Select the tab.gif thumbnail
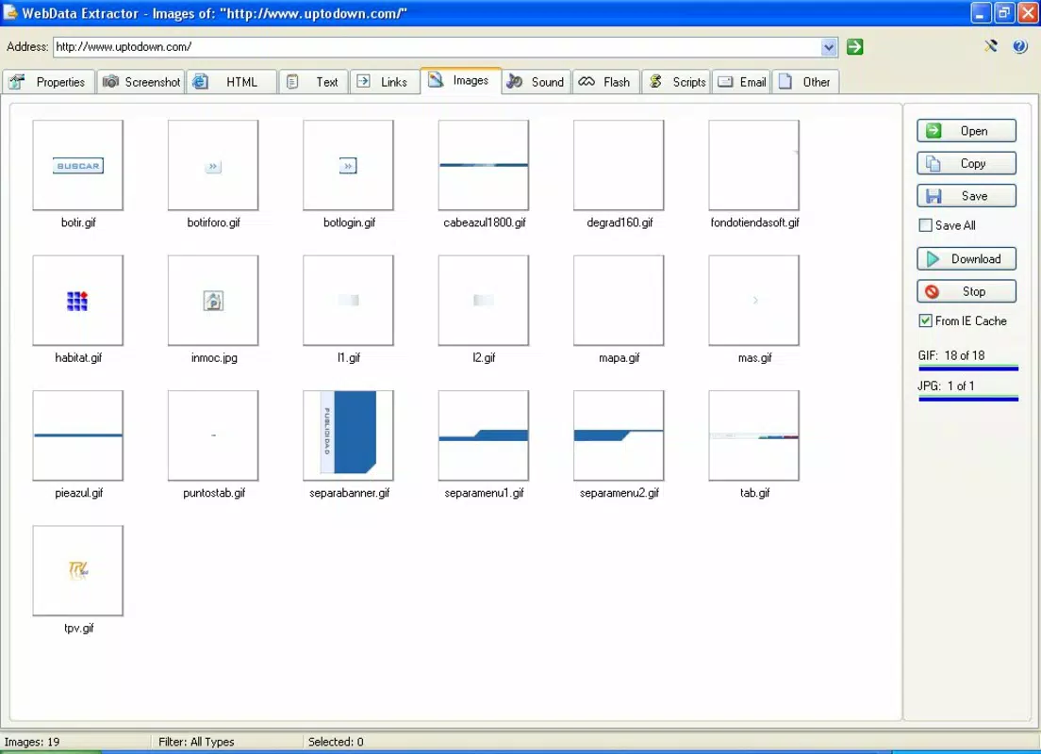Image resolution: width=1041 pixels, height=754 pixels. point(754,435)
